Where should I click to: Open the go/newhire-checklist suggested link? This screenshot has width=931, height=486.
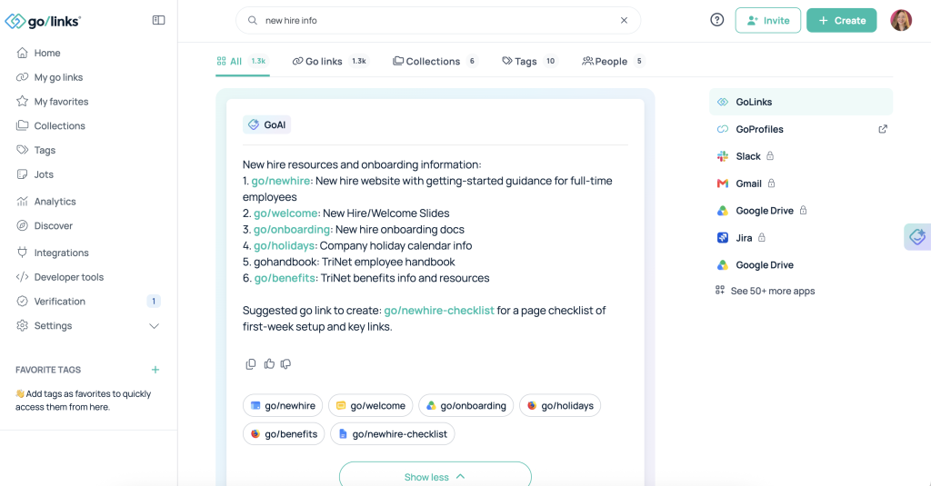click(393, 434)
